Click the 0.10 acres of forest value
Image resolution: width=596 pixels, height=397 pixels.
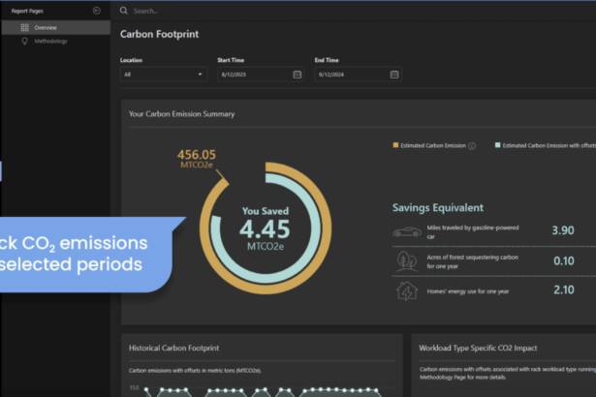click(x=564, y=261)
